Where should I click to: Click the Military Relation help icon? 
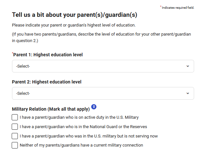point(94,106)
